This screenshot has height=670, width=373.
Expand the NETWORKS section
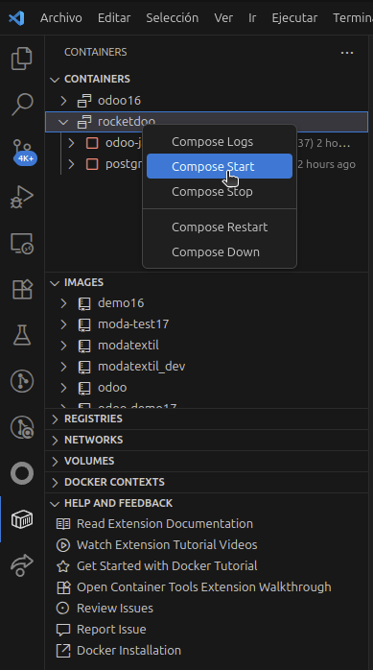click(55, 440)
